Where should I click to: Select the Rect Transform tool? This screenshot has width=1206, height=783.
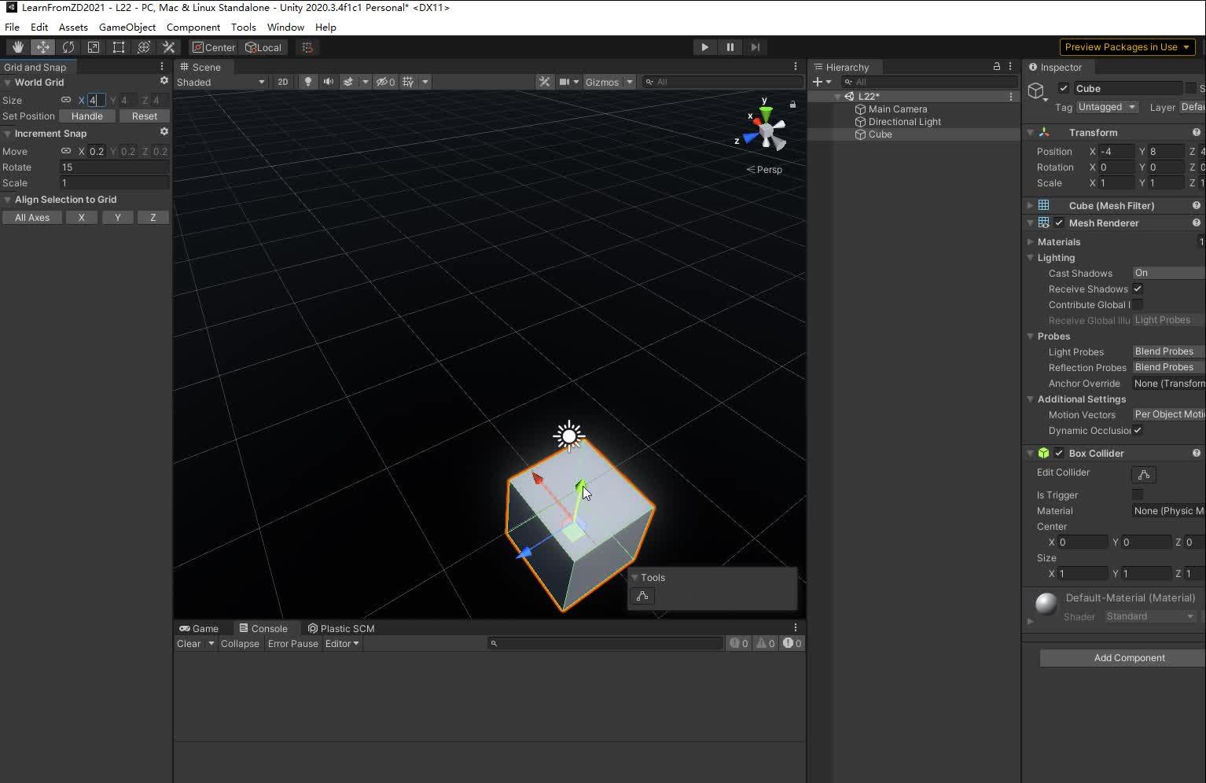118,47
